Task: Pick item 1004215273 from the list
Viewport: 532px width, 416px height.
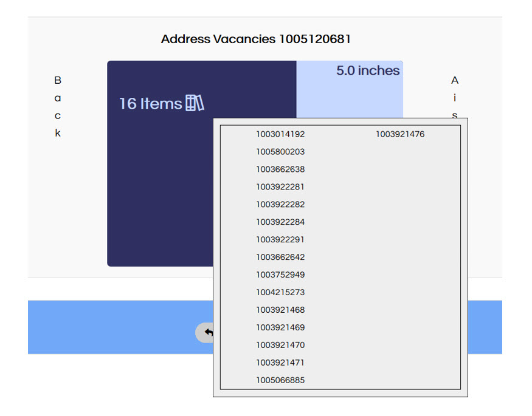Action: pos(280,293)
